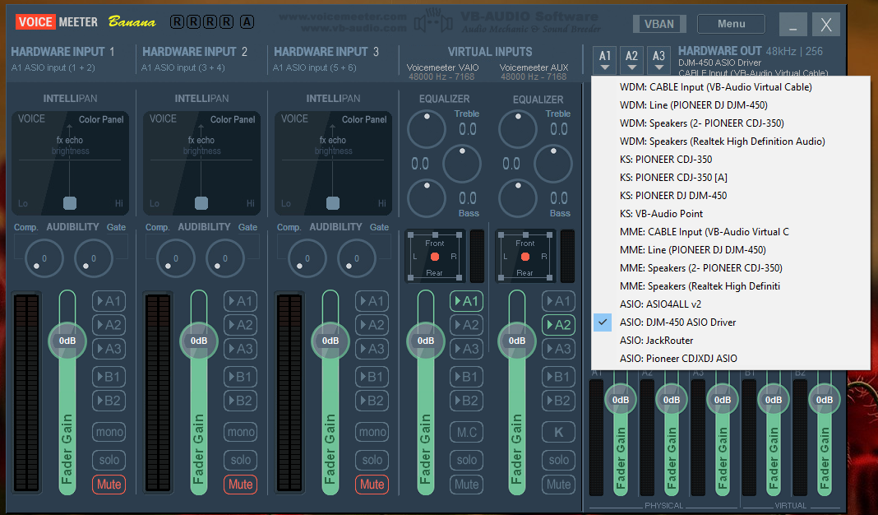Toggle the M.C button on the VAIO strip
878x515 pixels.
tap(466, 432)
